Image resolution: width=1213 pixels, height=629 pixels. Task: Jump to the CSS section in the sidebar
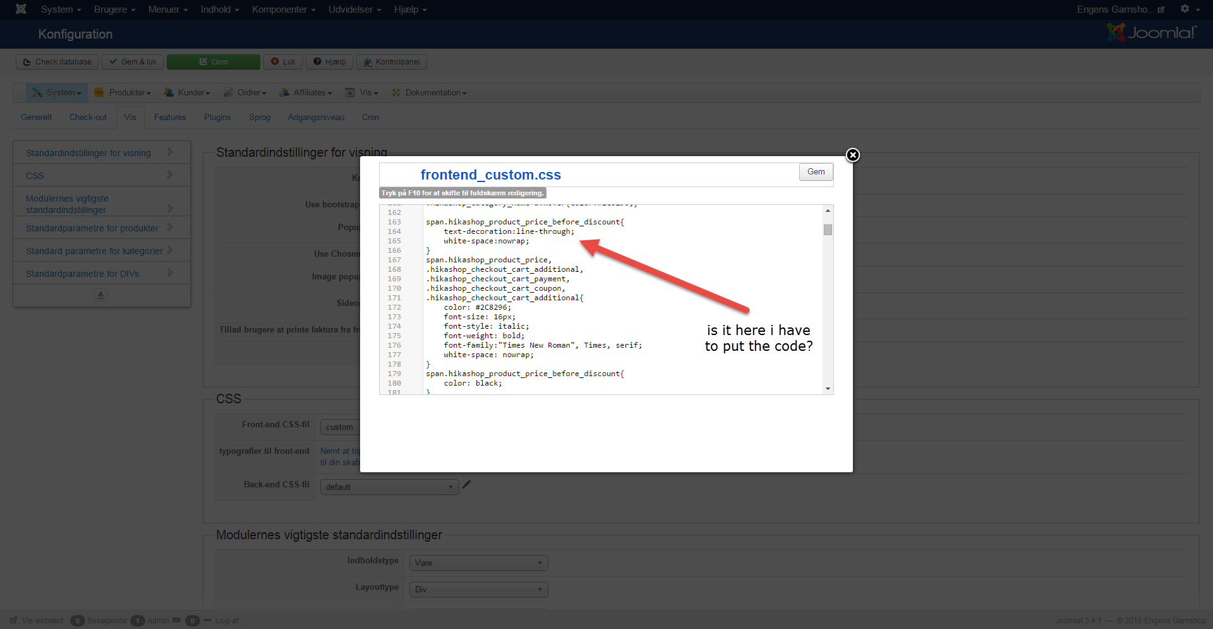(101, 175)
